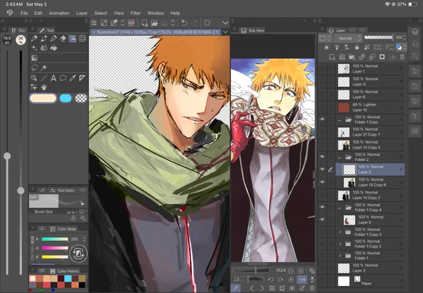Viewport: 423px width, 293px height.
Task: Open the canvas tab list dropdown arrow
Action: click(x=225, y=32)
